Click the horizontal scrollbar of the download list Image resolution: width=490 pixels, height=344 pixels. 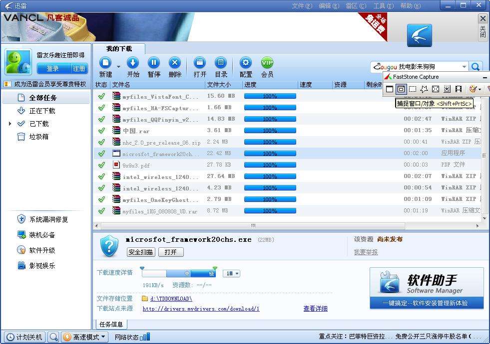tap(253, 225)
